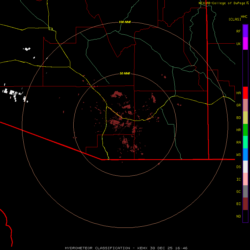Click the IC legend label
The width and height of the screenshot is (250, 250).
pos(238,179)
